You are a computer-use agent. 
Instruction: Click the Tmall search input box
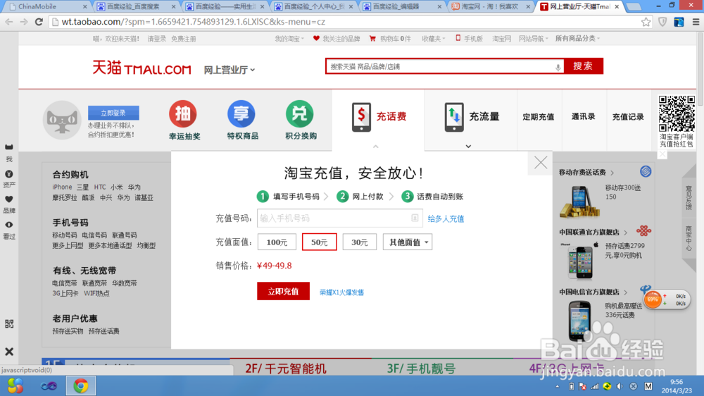point(444,66)
